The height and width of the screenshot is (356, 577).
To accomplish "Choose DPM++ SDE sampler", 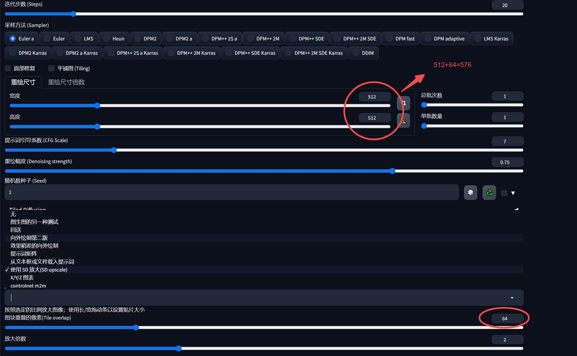I will (307, 38).
